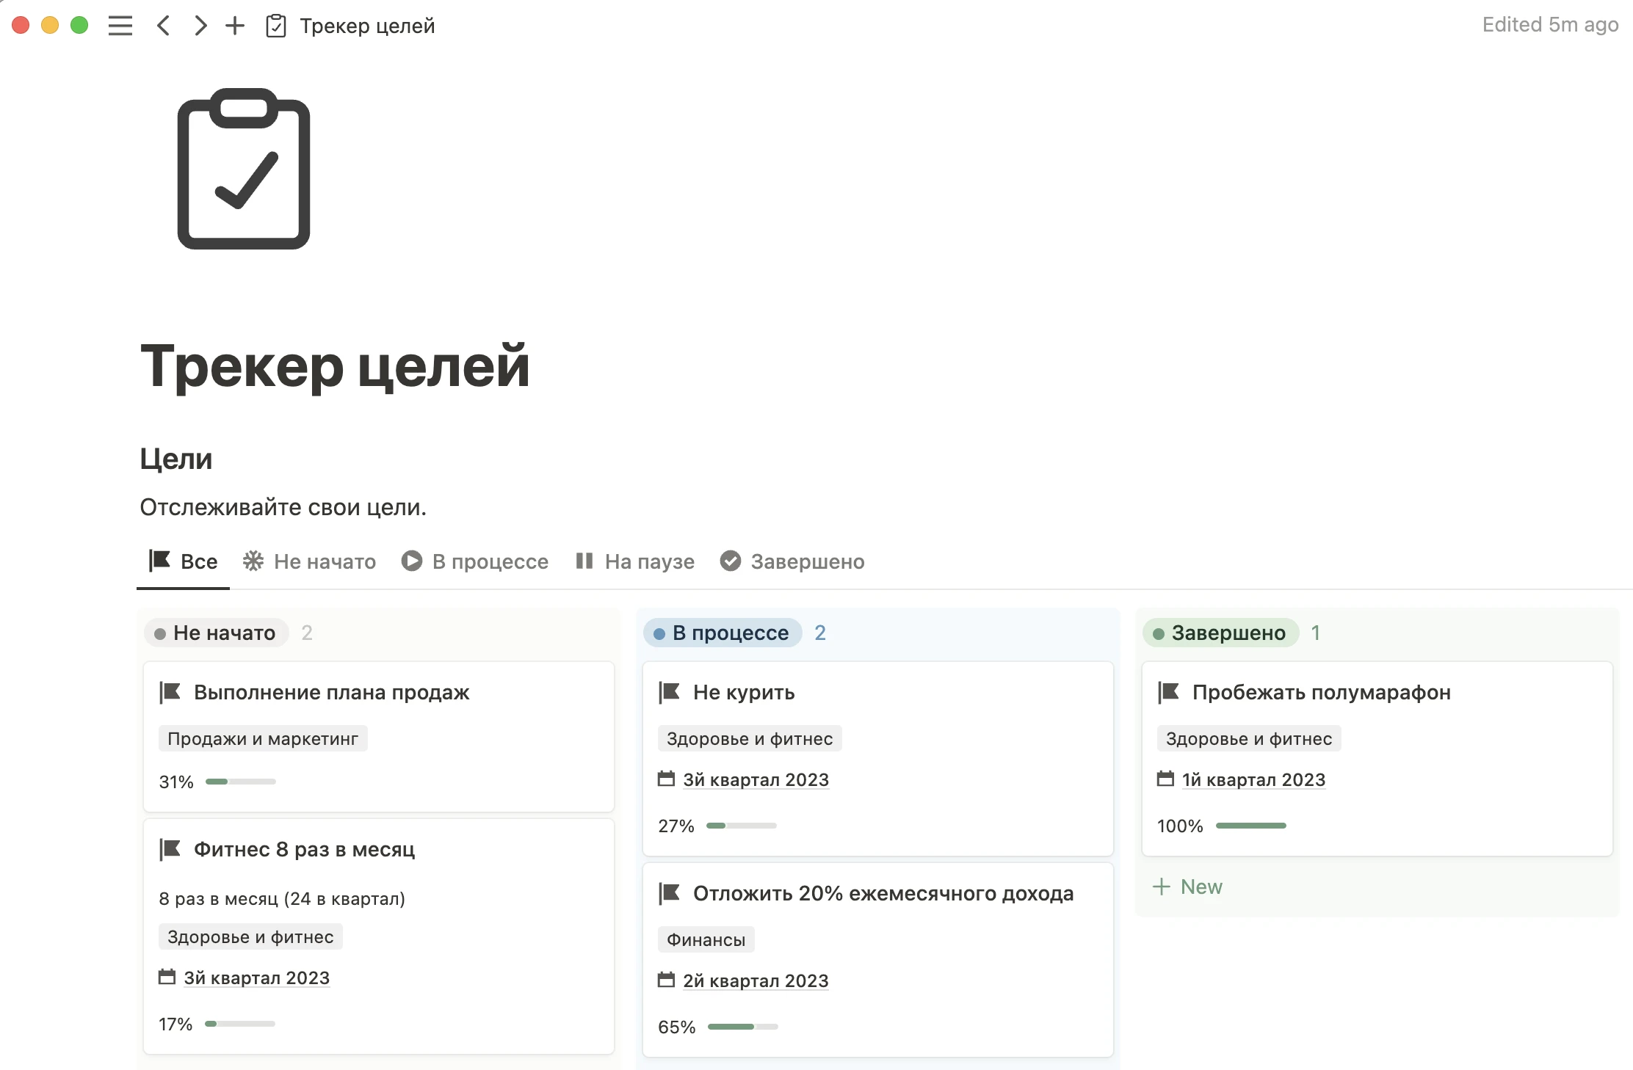
Task: Click Здоровье и фитнес tag on Фитнес card
Action: point(250,936)
